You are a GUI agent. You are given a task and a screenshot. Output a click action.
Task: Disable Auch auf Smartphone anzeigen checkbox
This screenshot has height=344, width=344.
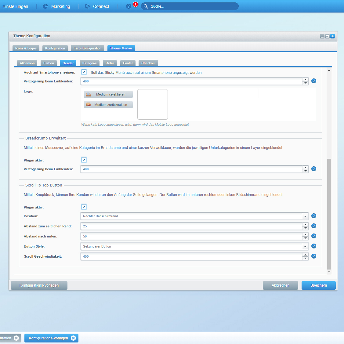point(84,72)
